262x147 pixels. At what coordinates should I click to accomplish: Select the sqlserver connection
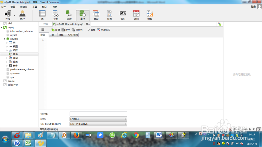click(x=13, y=85)
